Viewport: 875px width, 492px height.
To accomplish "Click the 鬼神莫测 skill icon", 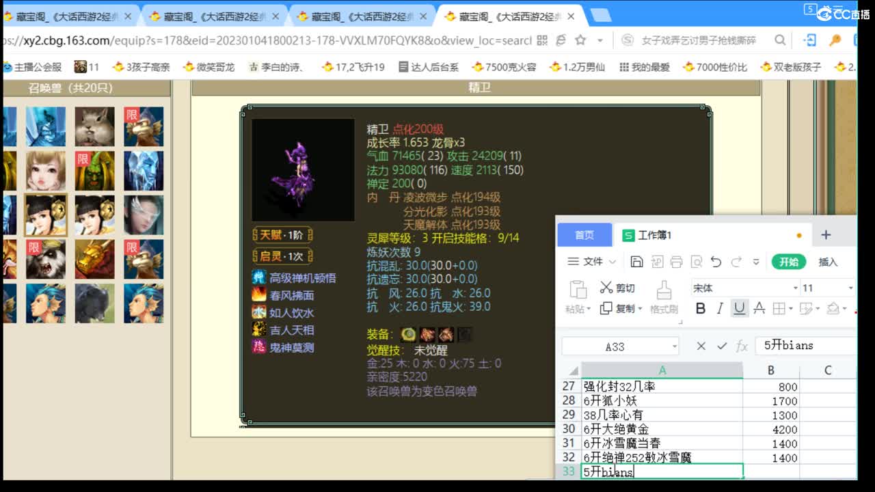I will (259, 347).
